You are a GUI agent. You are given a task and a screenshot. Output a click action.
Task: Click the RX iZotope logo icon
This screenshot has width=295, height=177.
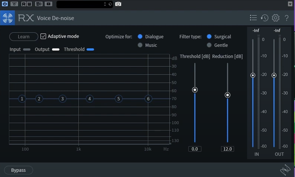[x=7, y=18]
